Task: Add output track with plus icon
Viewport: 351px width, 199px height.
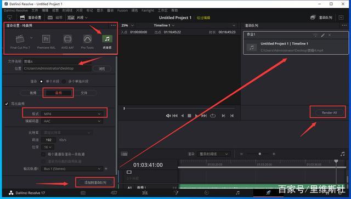Action: pos(106,168)
